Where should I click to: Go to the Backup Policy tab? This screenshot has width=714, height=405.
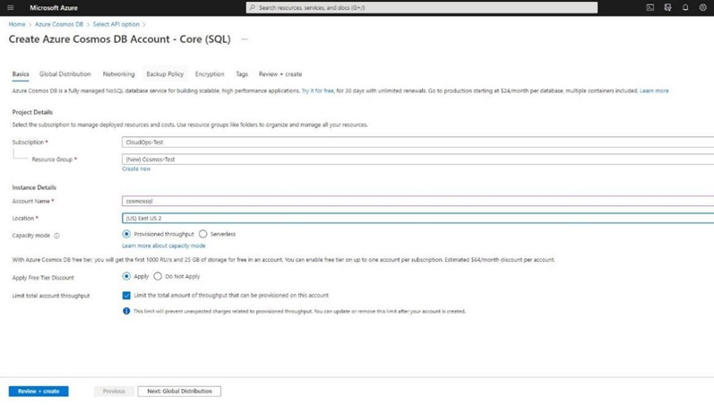[x=165, y=74]
